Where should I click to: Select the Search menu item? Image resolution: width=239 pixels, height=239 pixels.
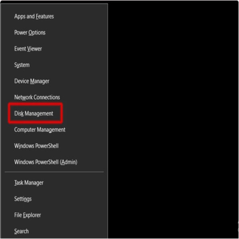(22, 231)
